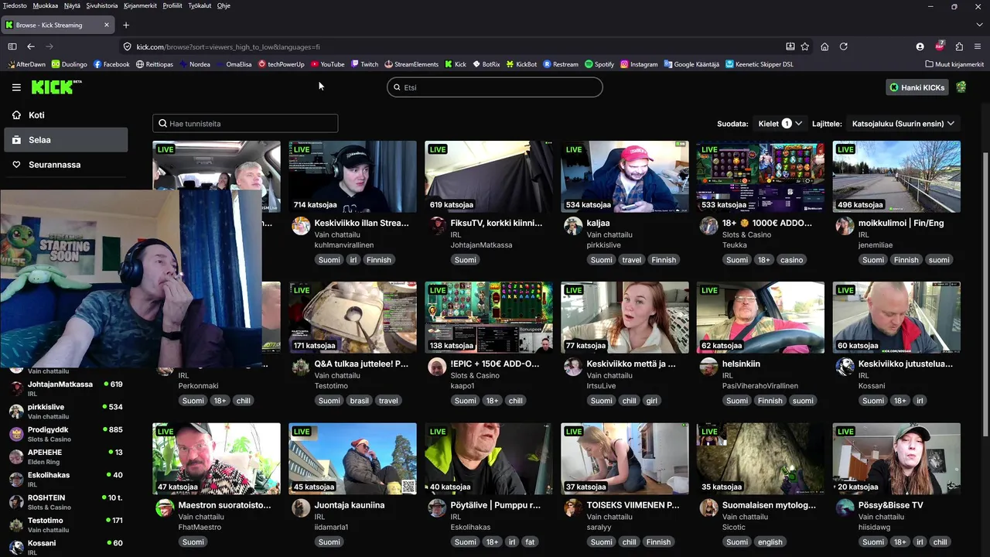Open the kaljaa stream thumbnail
This screenshot has width=990, height=557.
(625, 176)
